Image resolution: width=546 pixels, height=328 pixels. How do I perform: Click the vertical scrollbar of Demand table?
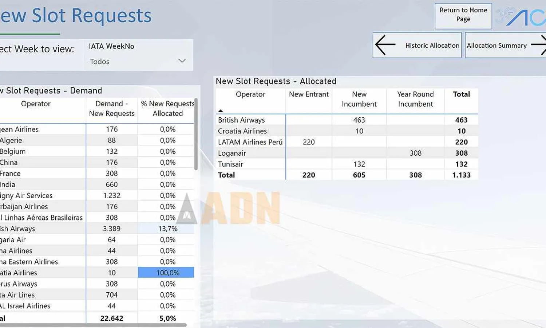coord(196,135)
